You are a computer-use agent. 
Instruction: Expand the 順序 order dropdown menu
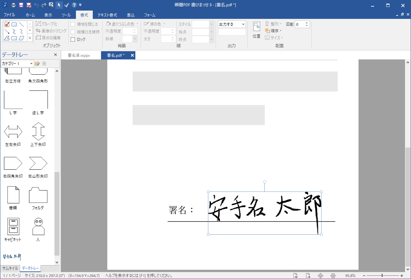[273, 31]
